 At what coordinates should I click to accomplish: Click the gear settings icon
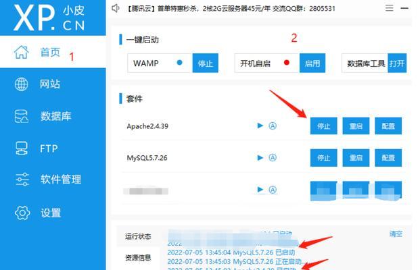[x=22, y=213]
